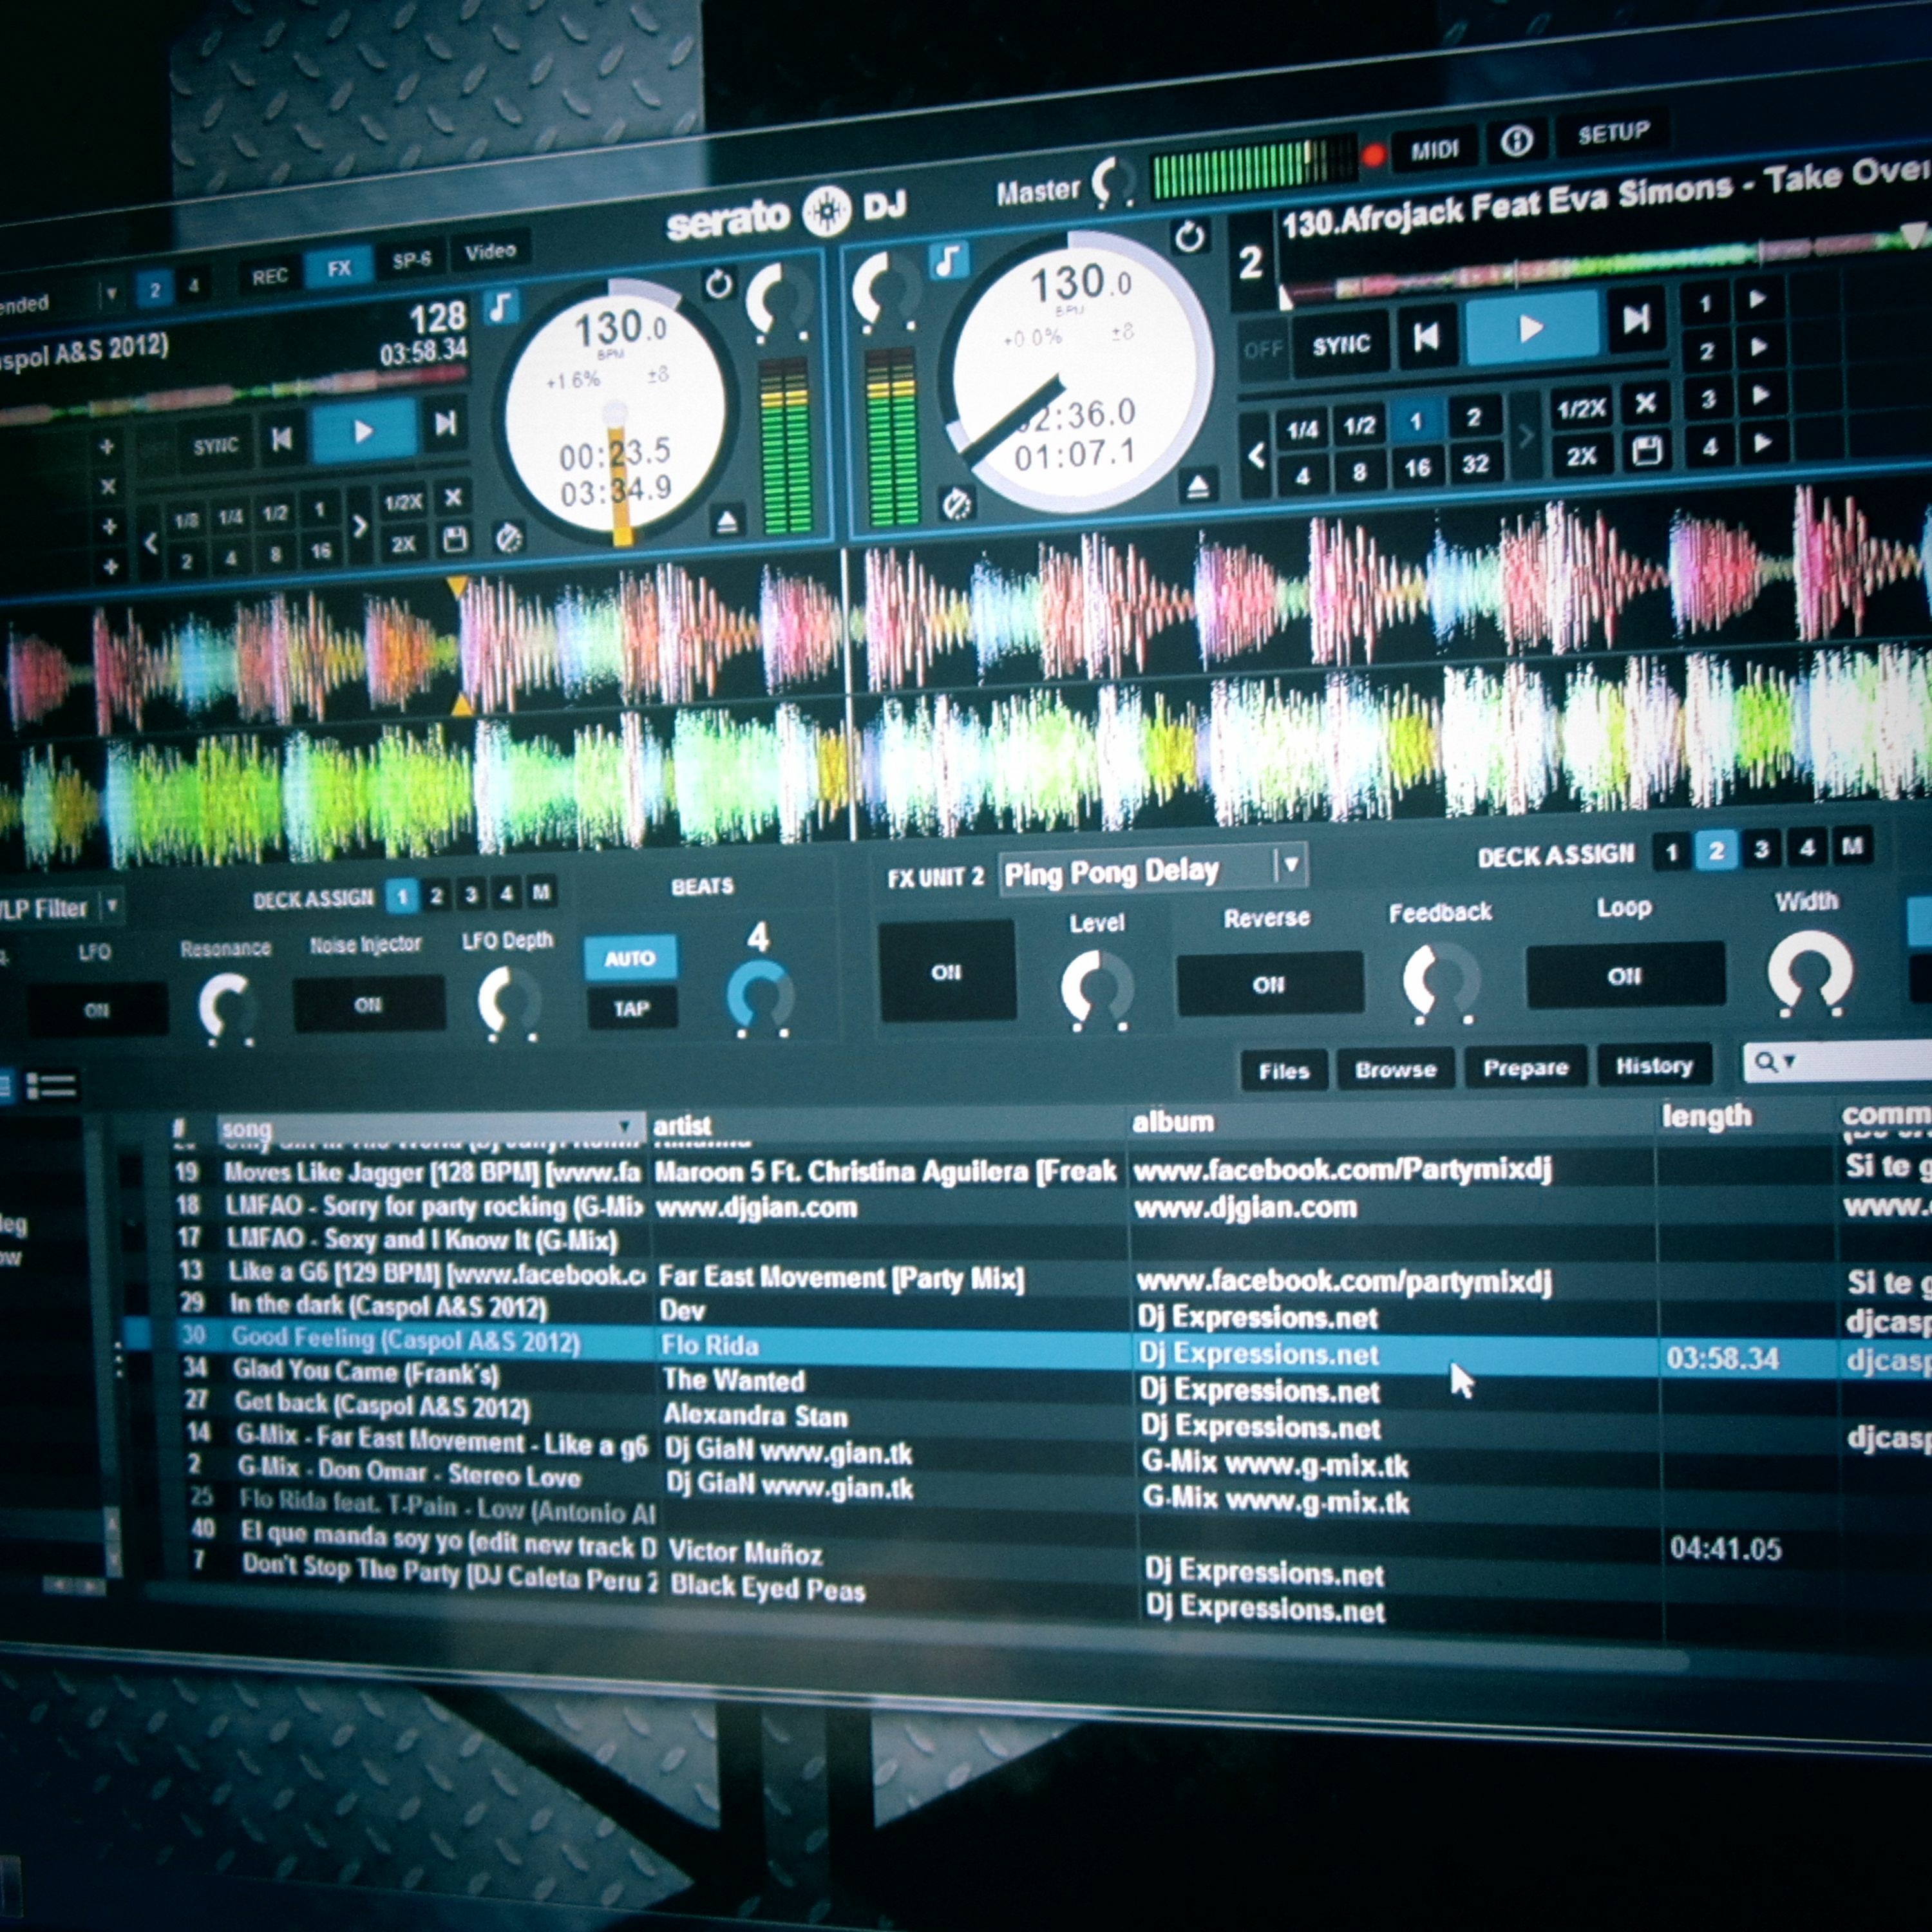Show next loop sizes on left deck
1932x1932 pixels.
[x=360, y=526]
